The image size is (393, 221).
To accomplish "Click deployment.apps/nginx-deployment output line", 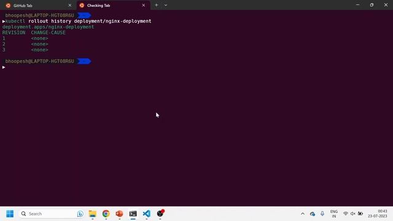I will 48,27.
